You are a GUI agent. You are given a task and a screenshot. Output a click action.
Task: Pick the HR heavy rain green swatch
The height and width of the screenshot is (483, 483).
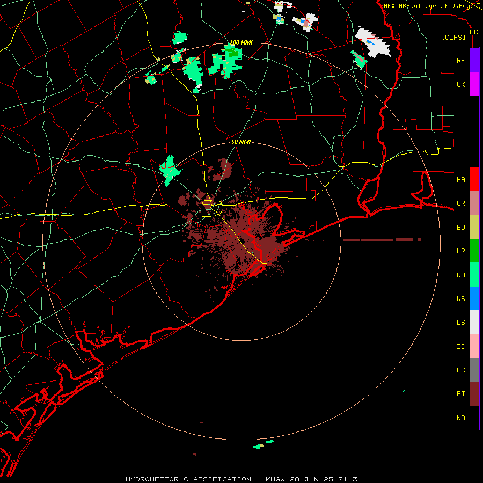[x=474, y=251]
